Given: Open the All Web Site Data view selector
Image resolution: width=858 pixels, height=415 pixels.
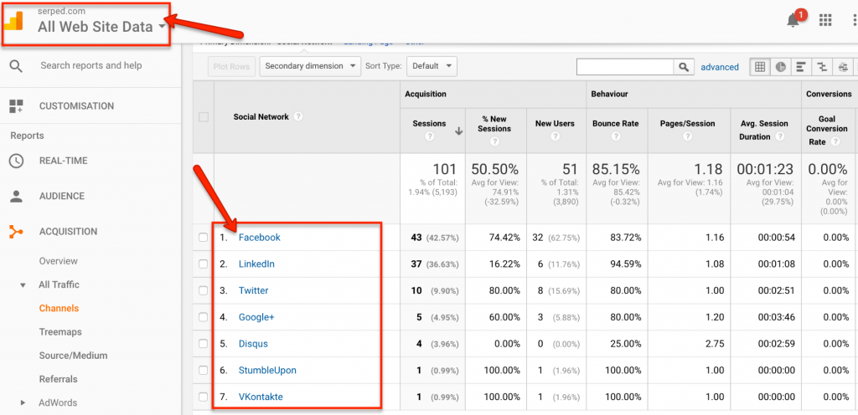Looking at the screenshot, I should [101, 27].
